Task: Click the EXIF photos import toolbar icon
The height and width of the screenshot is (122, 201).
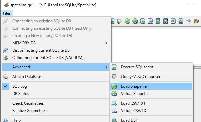Action: click(x=196, y=21)
